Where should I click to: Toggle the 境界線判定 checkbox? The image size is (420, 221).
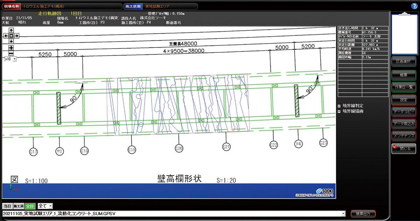tap(339, 106)
